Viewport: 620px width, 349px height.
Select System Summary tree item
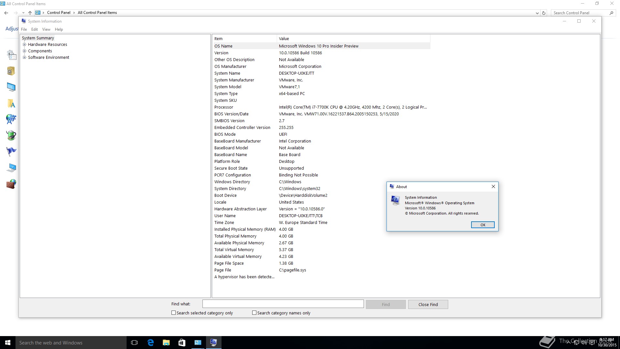click(38, 38)
